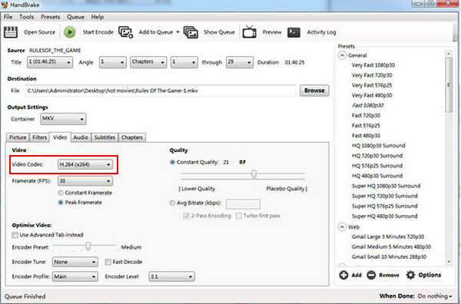This screenshot has width=461, height=304.
Task: Open the Angle dropdown
Action: tap(113, 62)
